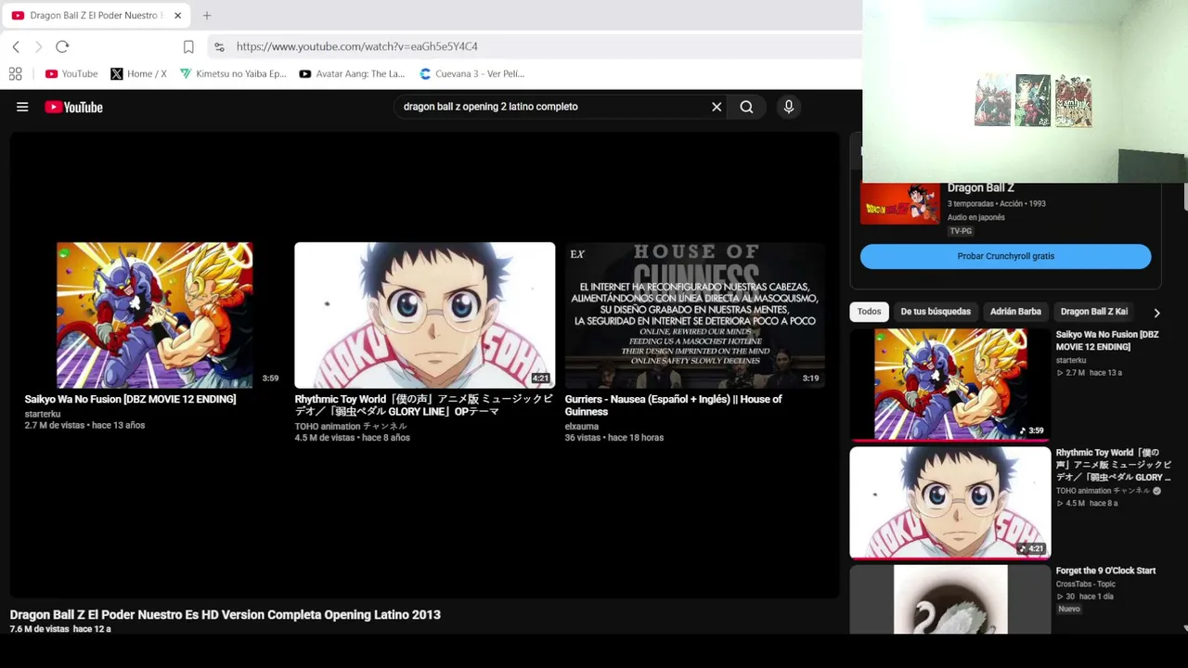Visit starterku channel in the sidebar

tap(1071, 360)
